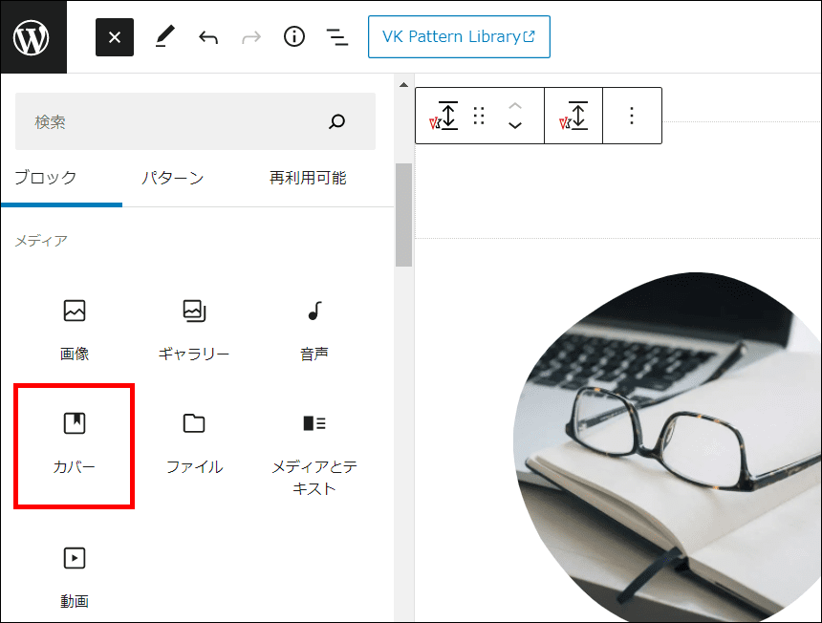Move the block down with arrow
This screenshot has height=623, width=822.
pyautogui.click(x=515, y=126)
